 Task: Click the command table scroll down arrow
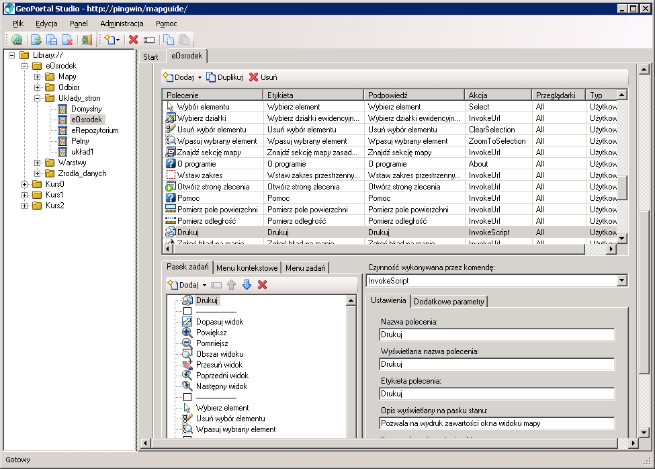pyautogui.click(x=622, y=239)
